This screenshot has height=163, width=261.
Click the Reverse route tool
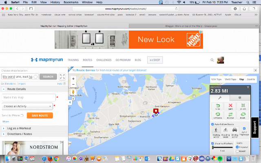tap(230, 115)
